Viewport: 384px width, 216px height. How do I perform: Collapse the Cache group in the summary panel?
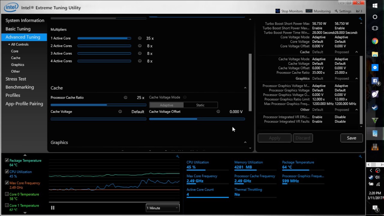(356, 52)
